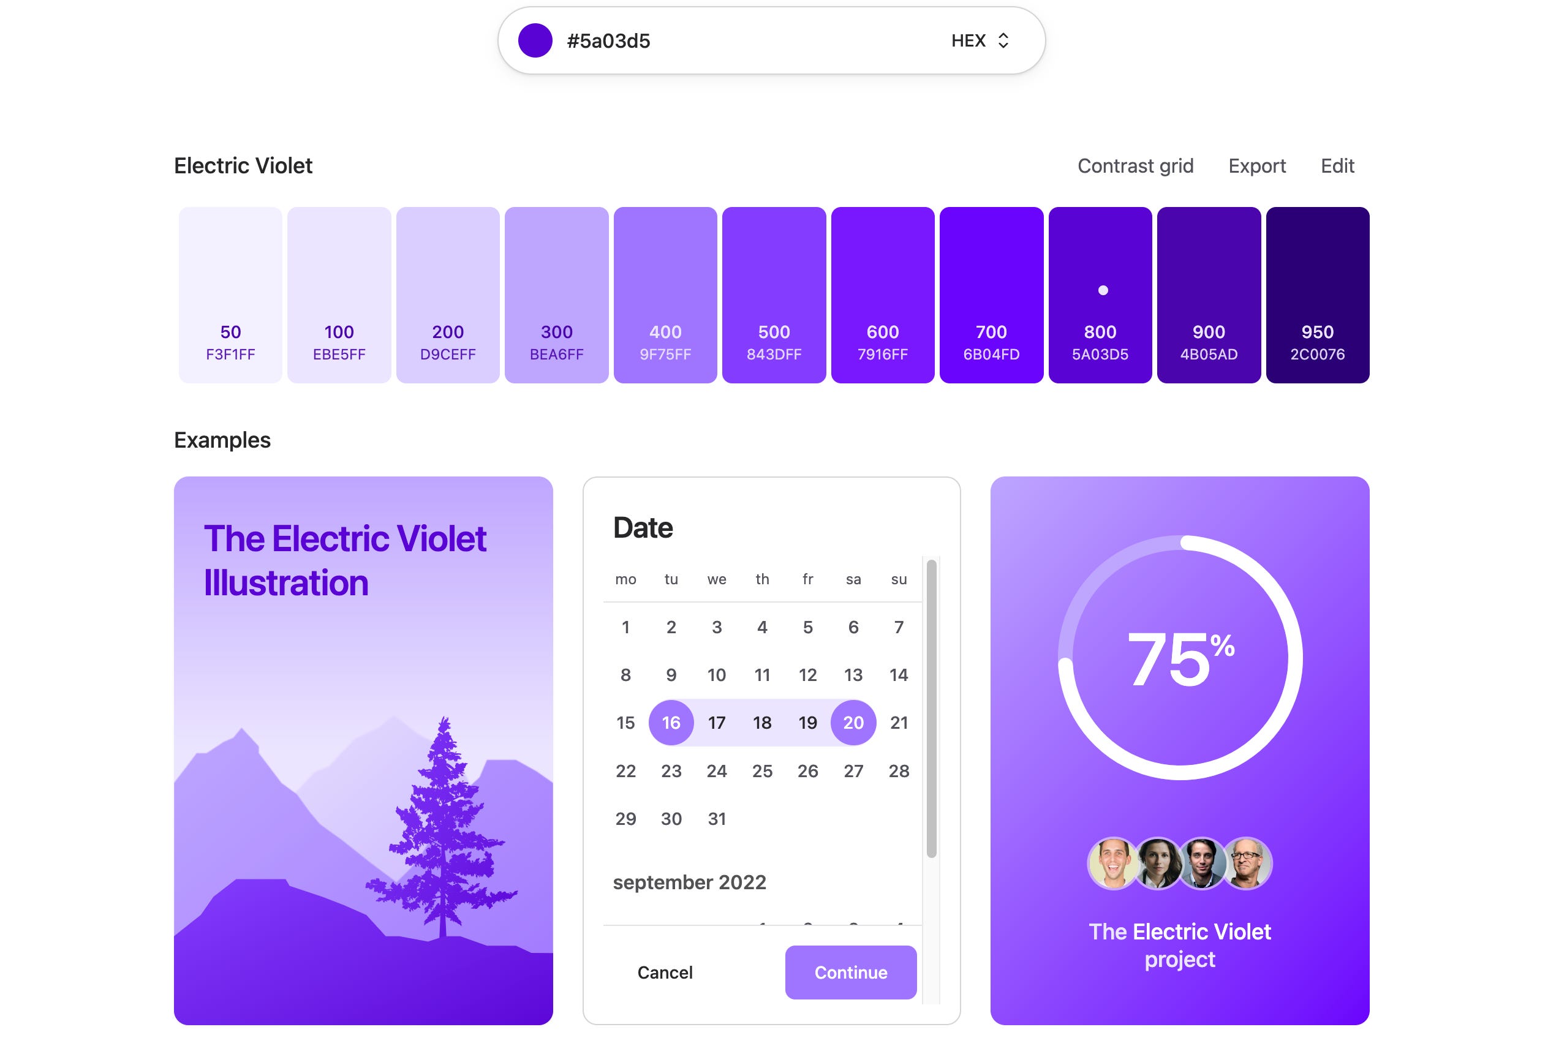
Task: Click the first avatar in the project card
Action: 1112,864
